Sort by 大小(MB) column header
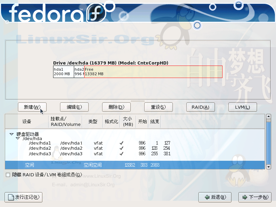This screenshot has width=276, height=207. coord(128,121)
